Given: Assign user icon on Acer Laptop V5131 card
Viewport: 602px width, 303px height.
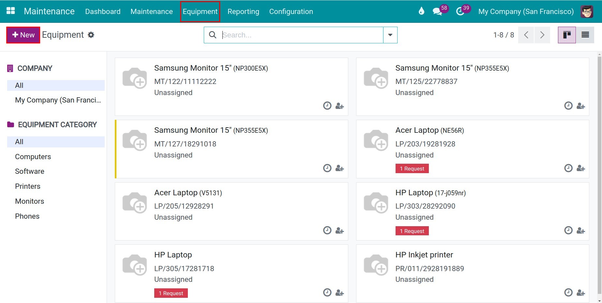Looking at the screenshot, I should 339,231.
